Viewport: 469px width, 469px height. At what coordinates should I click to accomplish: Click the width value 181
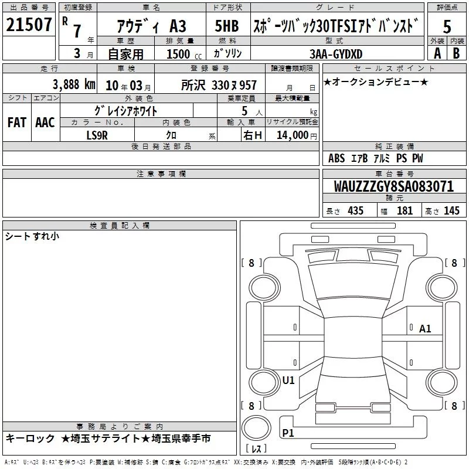(x=405, y=210)
